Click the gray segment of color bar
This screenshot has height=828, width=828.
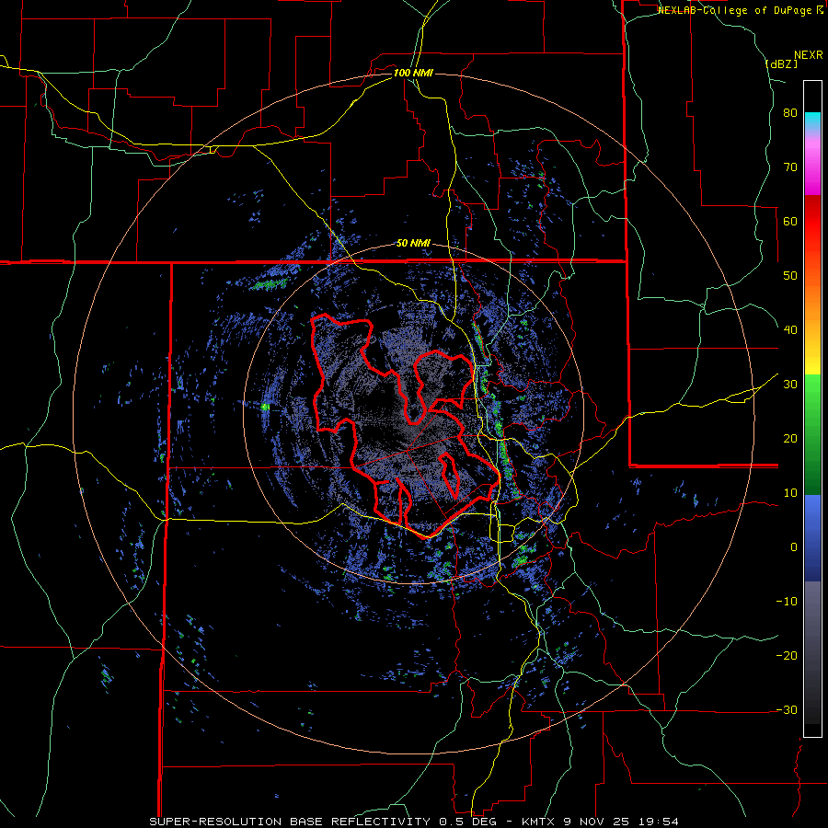pos(812,652)
